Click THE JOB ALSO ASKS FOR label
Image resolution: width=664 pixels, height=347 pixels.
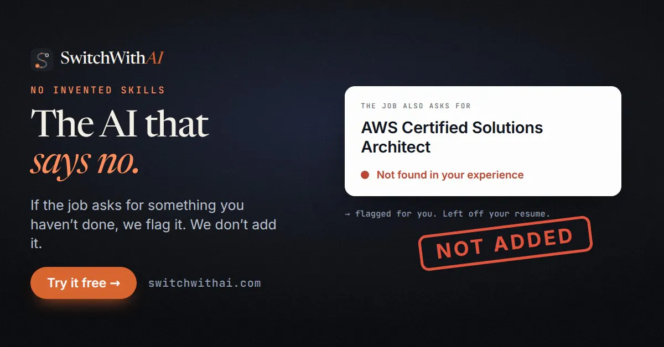pos(416,106)
